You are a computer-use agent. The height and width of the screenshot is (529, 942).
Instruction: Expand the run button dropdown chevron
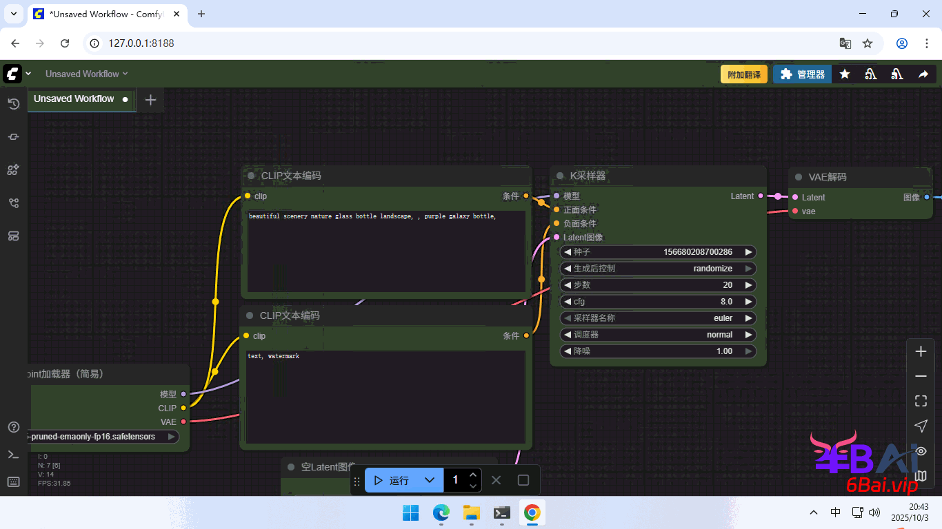pos(430,480)
